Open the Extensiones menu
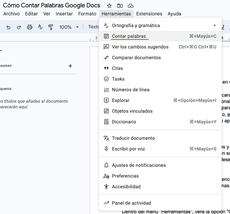 click(149, 14)
